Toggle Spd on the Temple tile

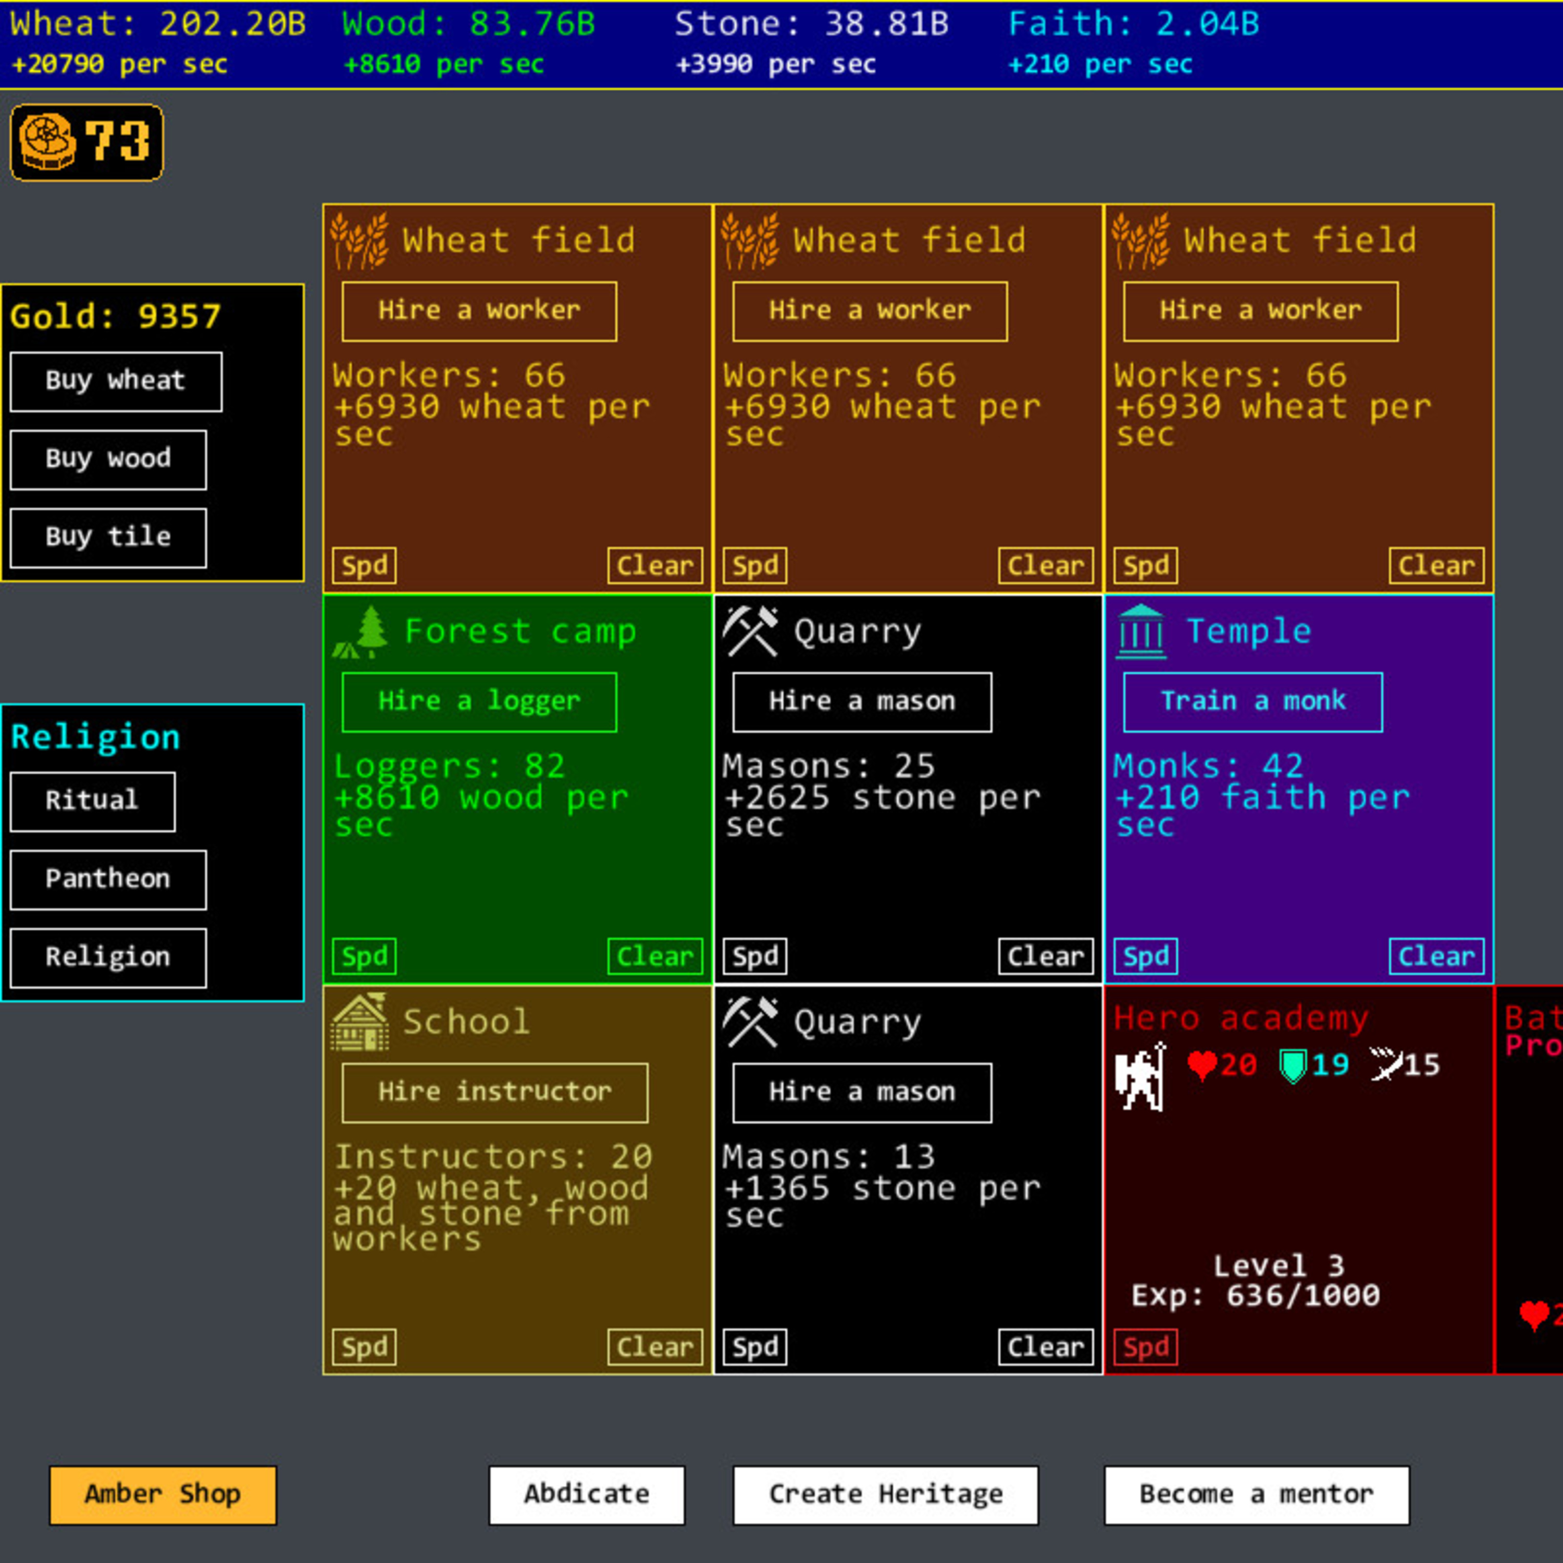point(1146,956)
